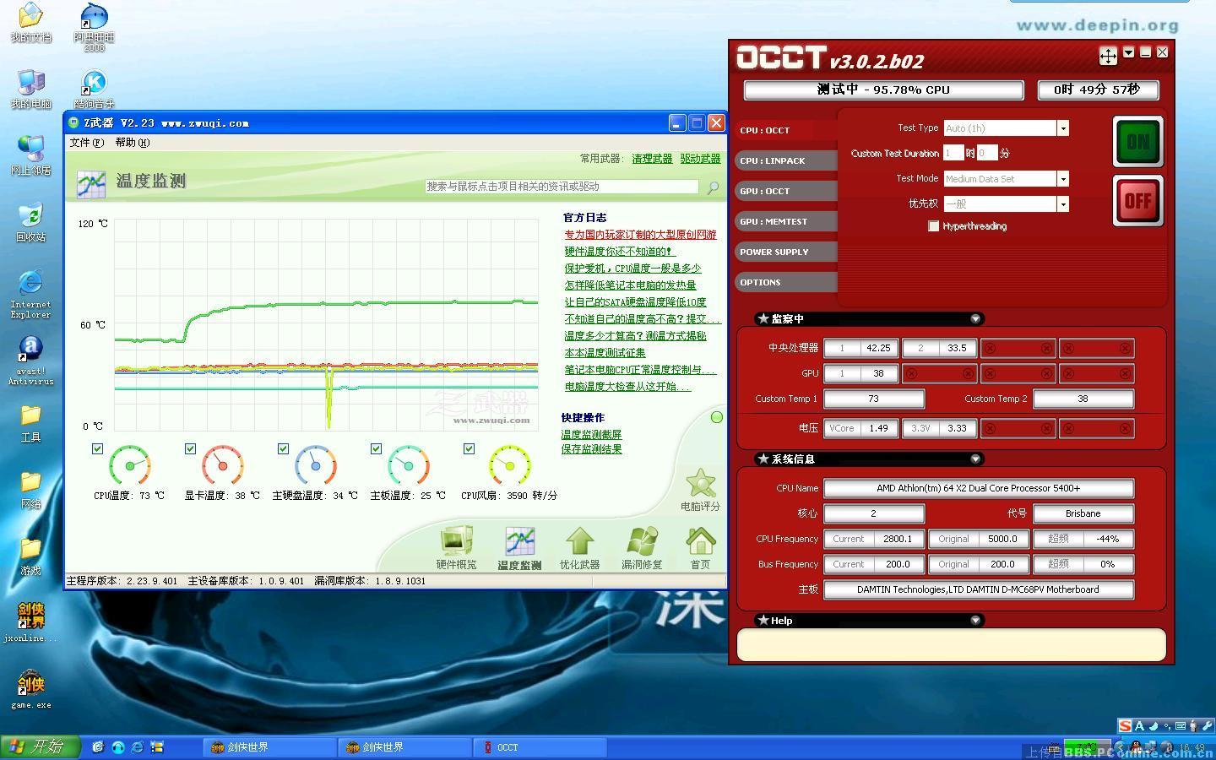The height and width of the screenshot is (760, 1216).
Task: Click the red OFF button to stop test
Action: 1137,201
